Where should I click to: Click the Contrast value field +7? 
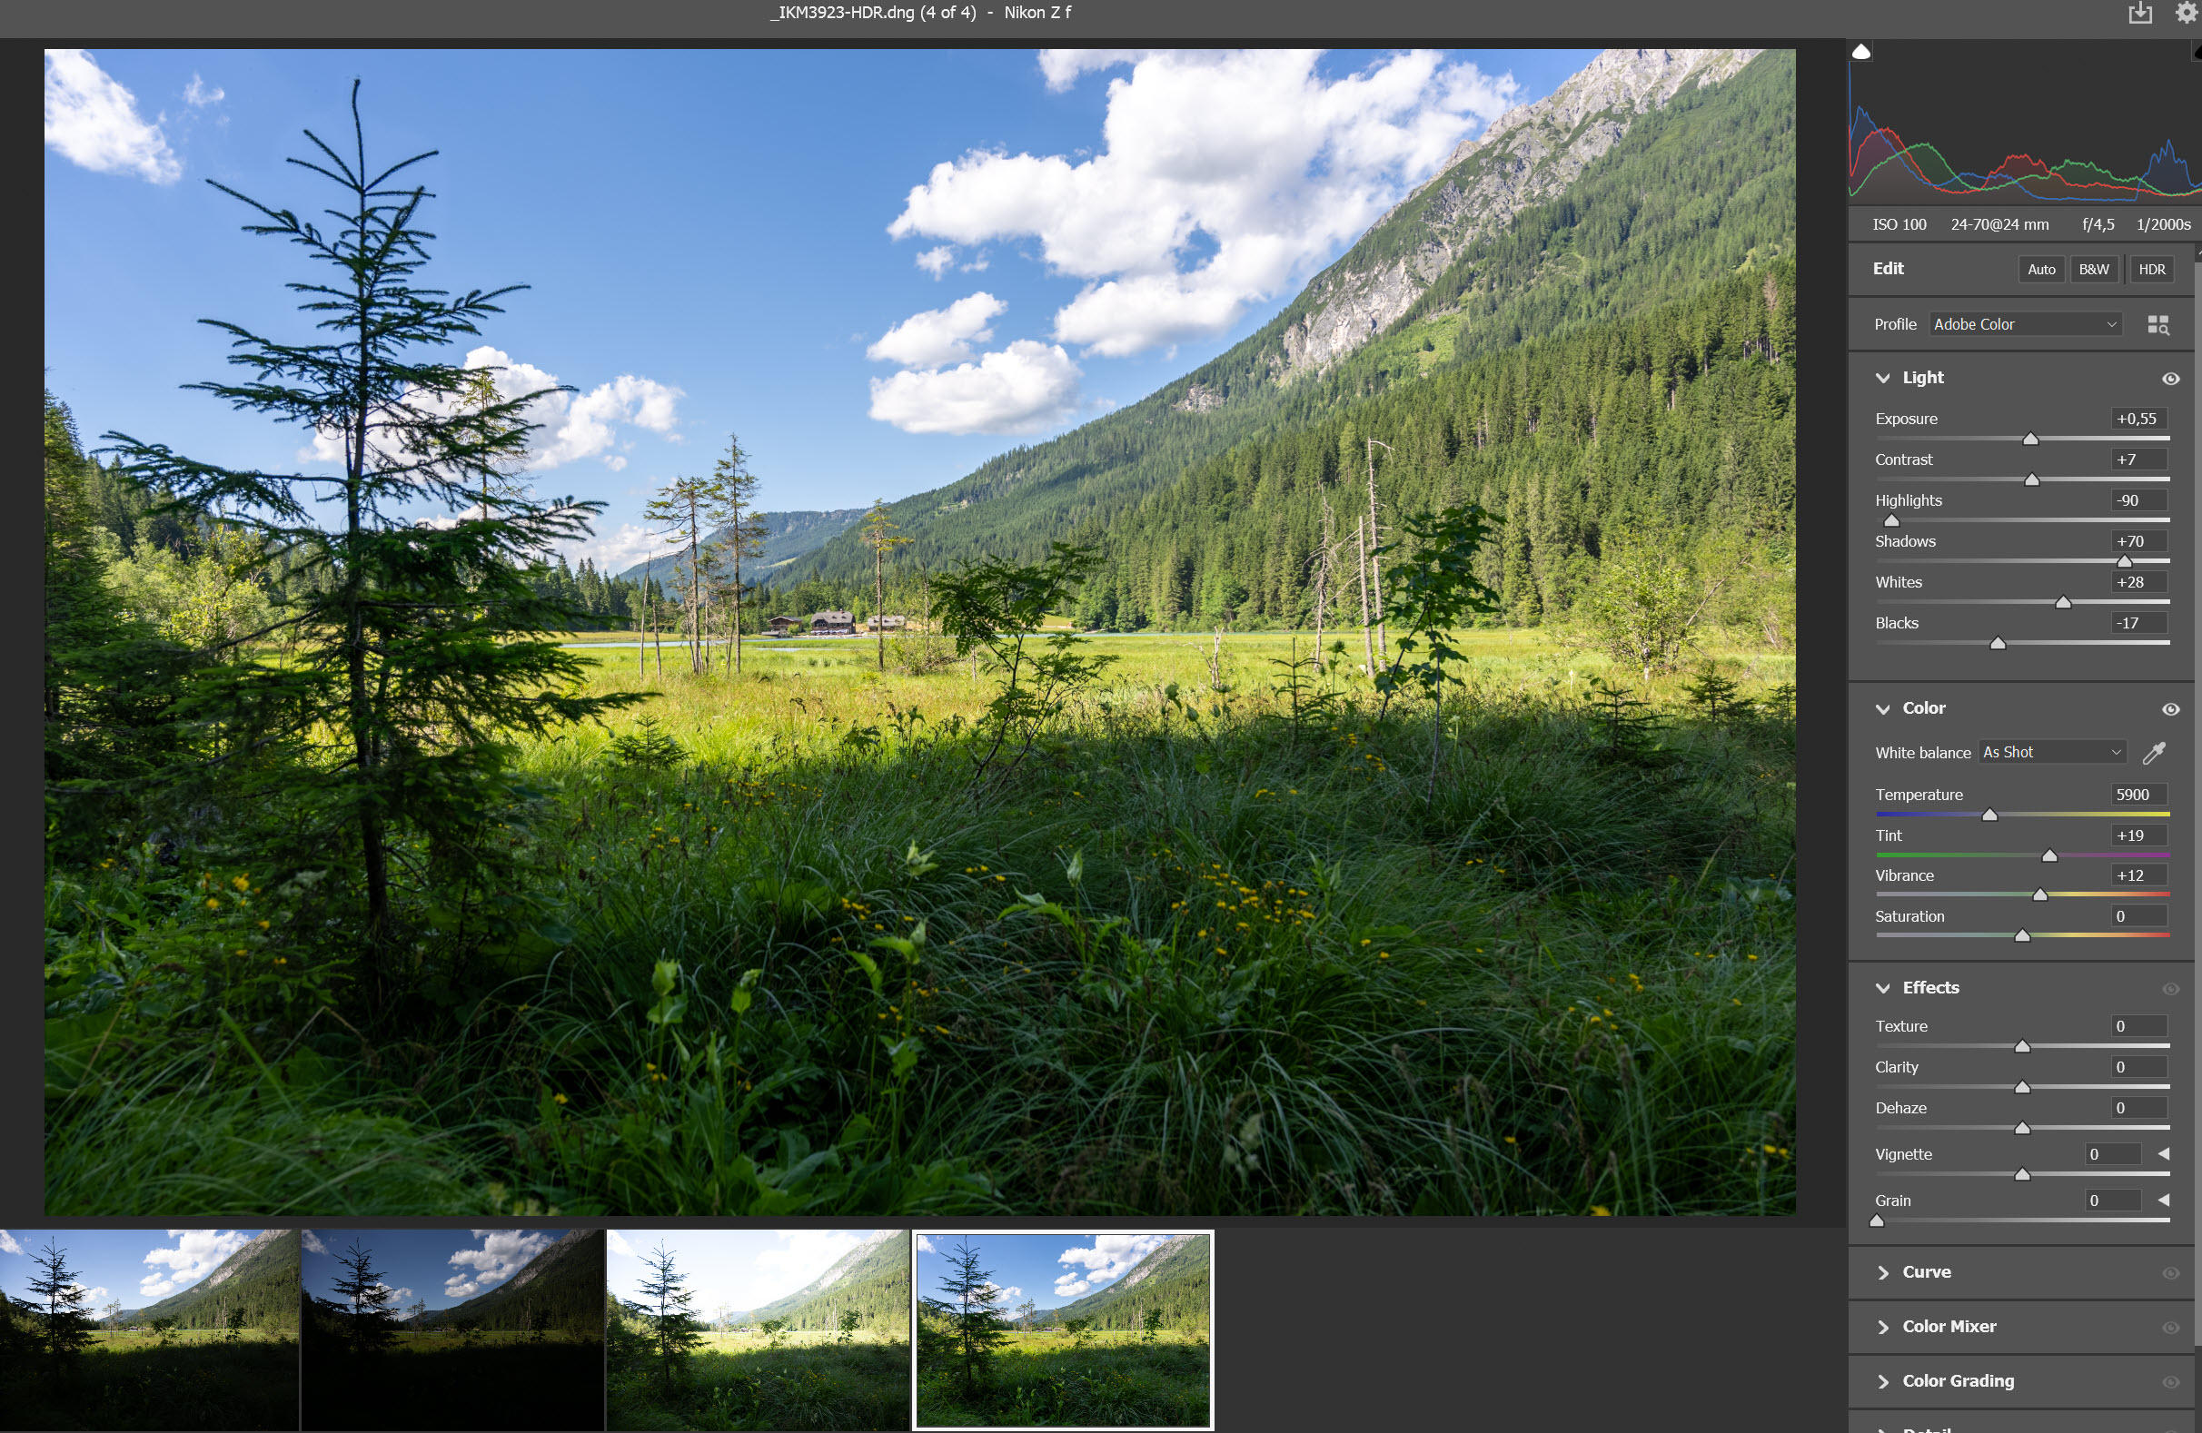[2140, 460]
